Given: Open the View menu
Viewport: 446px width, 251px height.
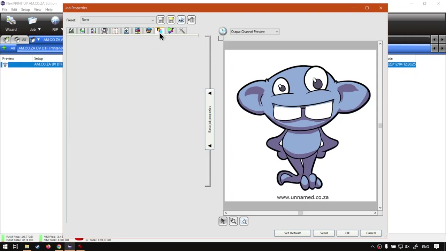Looking at the screenshot, I should [37, 9].
